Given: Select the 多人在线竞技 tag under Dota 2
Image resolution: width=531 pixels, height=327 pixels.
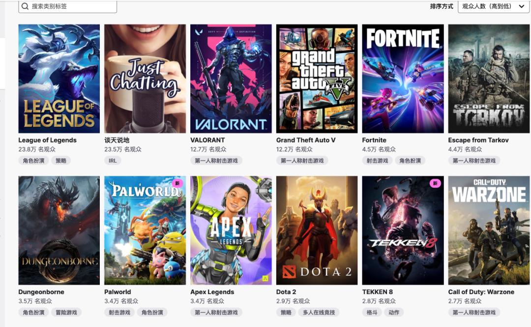Looking at the screenshot, I should (x=319, y=312).
